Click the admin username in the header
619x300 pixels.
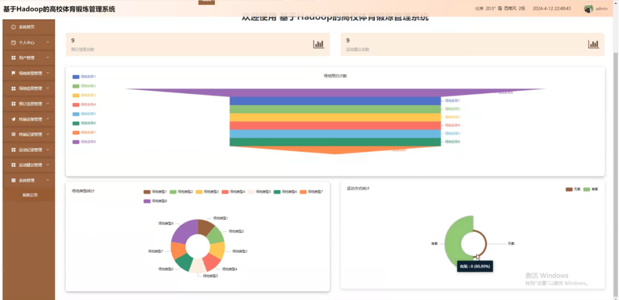[x=602, y=9]
